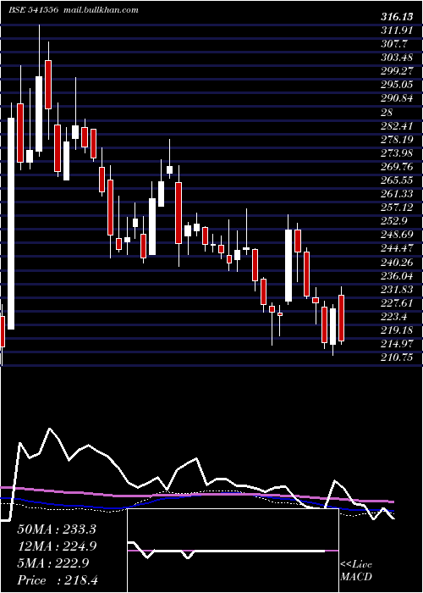Select the 210.75 lowest price label
Viewport: 423px width, 593px height.
coord(397,357)
